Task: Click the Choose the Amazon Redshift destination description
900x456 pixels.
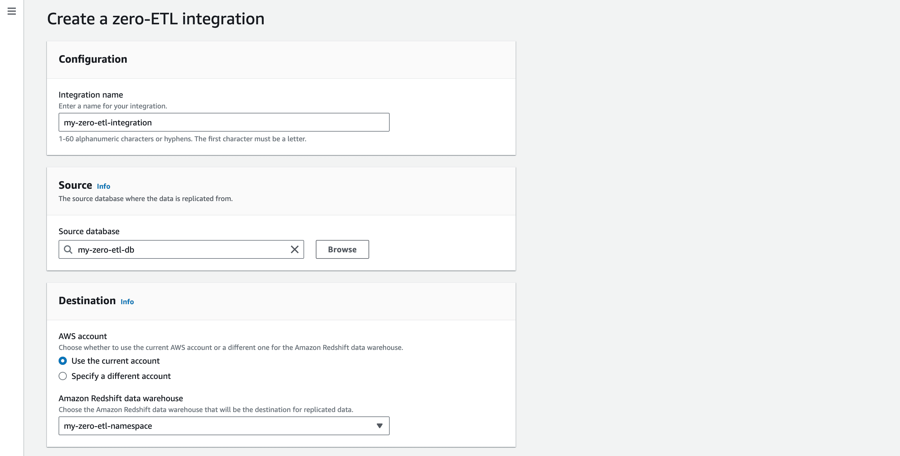Action: (206, 409)
